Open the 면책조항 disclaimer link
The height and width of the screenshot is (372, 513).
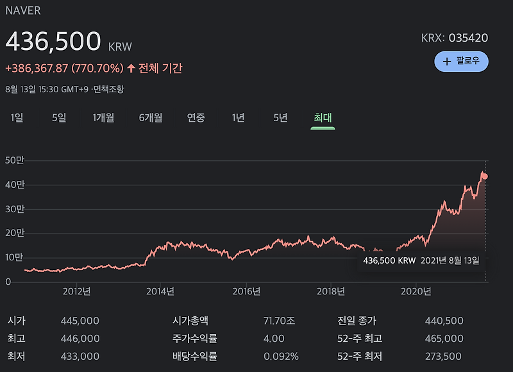coord(108,89)
